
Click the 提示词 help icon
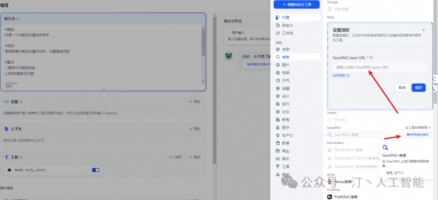18,19
